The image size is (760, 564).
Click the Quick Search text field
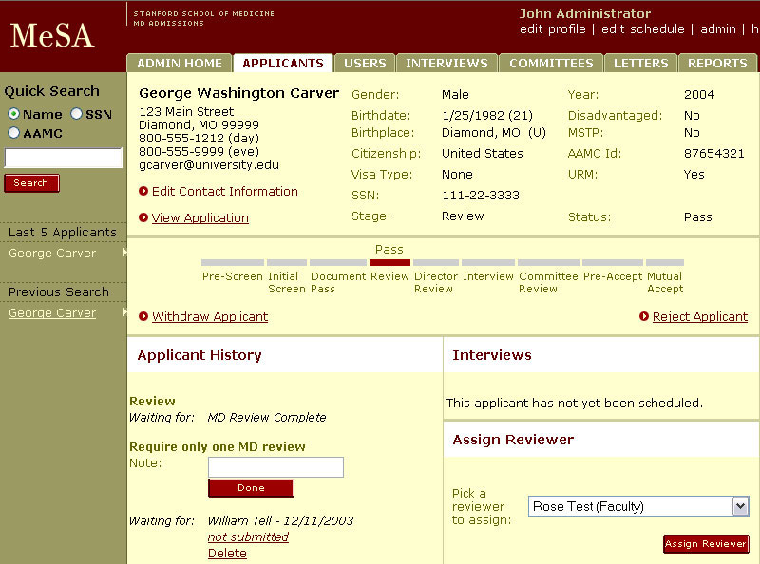click(x=64, y=159)
